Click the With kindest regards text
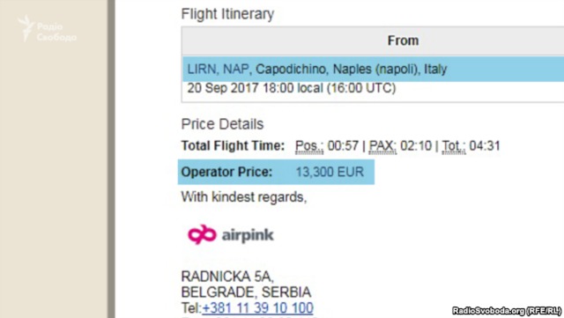This screenshot has width=564, height=318. click(244, 197)
